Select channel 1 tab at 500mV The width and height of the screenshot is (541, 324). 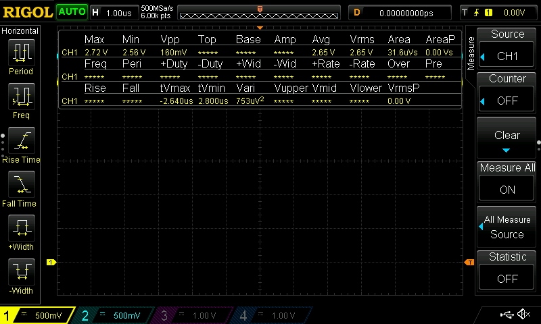click(x=37, y=315)
